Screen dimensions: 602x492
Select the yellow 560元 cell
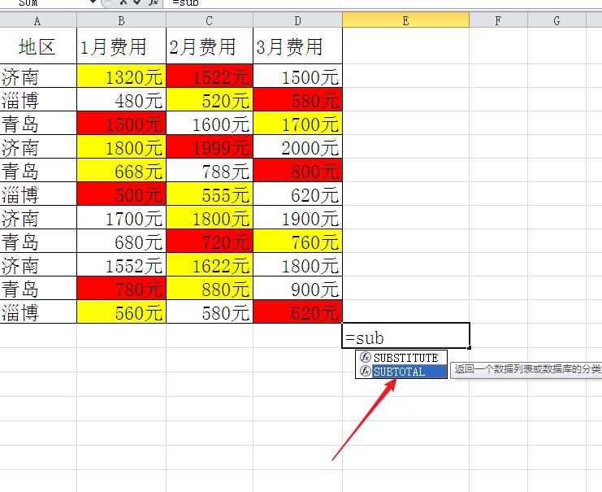pyautogui.click(x=121, y=311)
